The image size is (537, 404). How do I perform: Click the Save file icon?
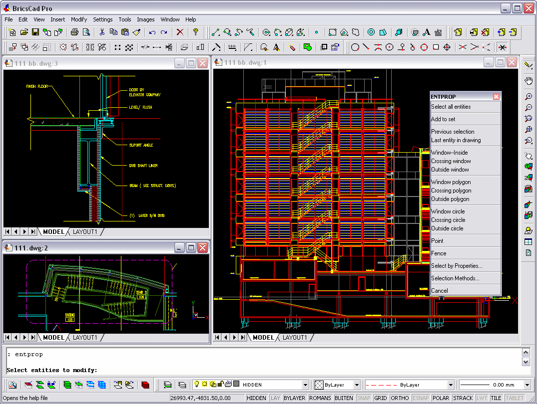click(35, 32)
